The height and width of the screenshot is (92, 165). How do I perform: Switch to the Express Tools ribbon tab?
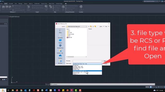44,4
